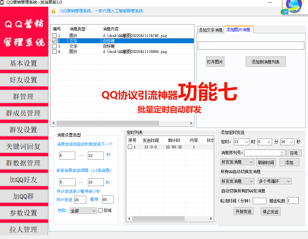Click the green shield check icon
Screen dimensions: 308x239
284,12
